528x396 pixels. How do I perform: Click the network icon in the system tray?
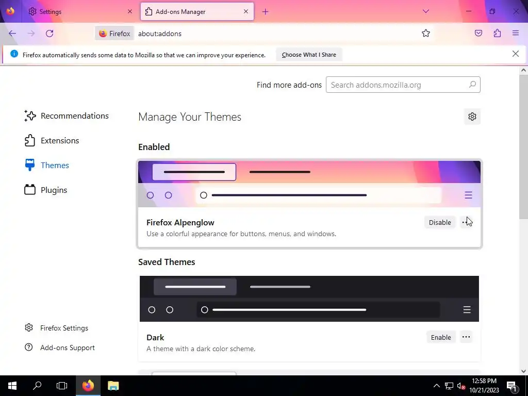449,386
